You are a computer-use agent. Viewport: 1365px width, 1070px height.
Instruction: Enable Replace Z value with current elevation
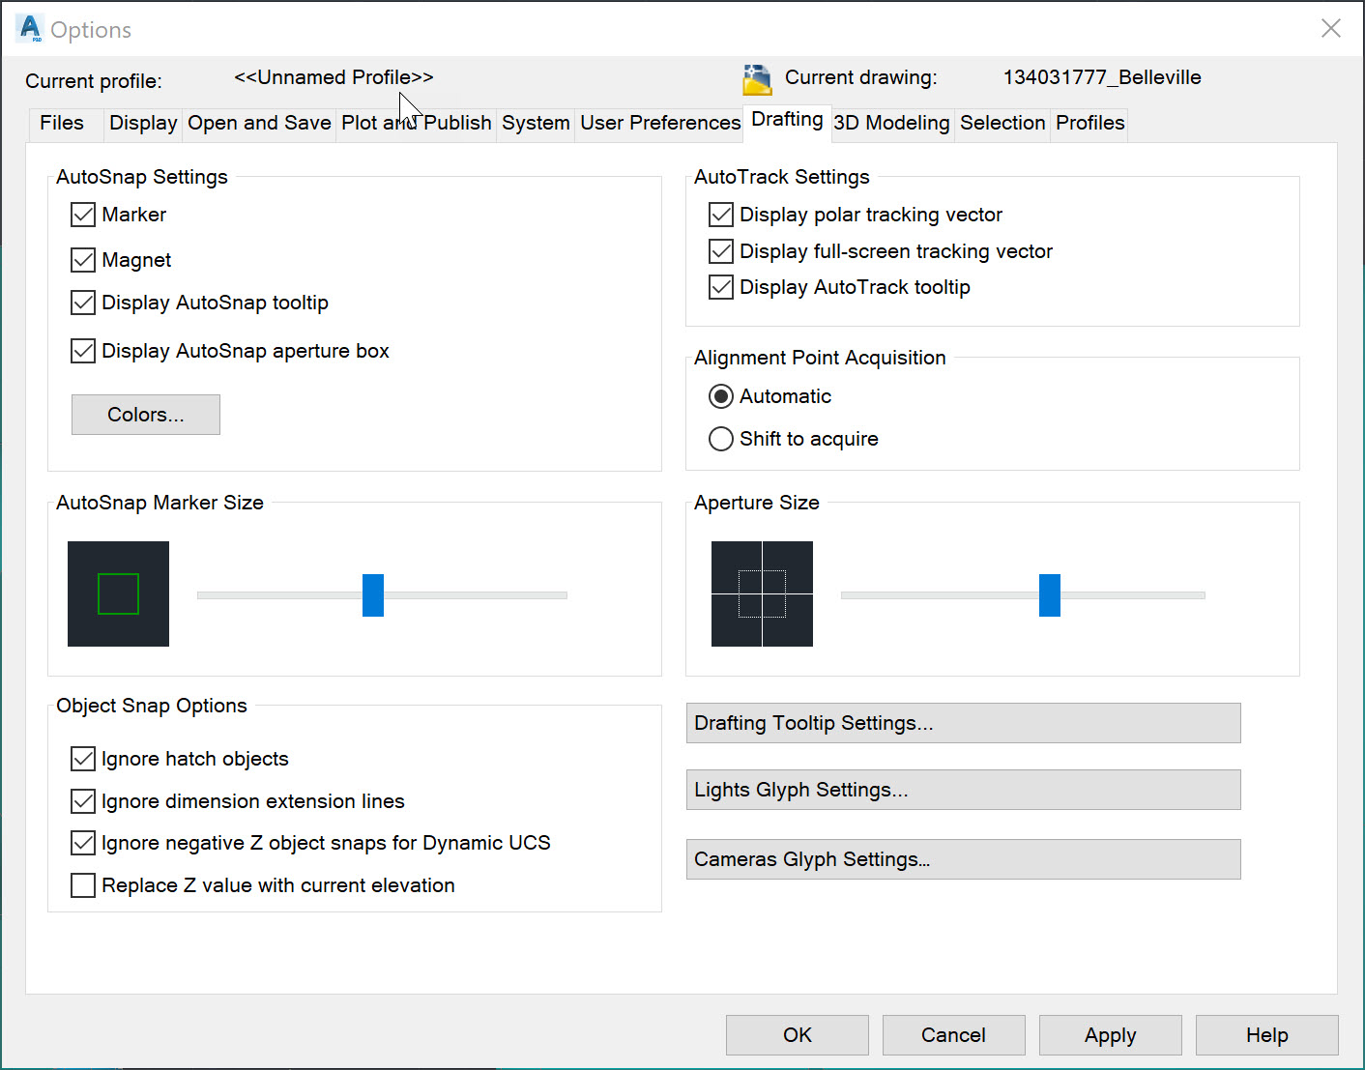(x=83, y=884)
